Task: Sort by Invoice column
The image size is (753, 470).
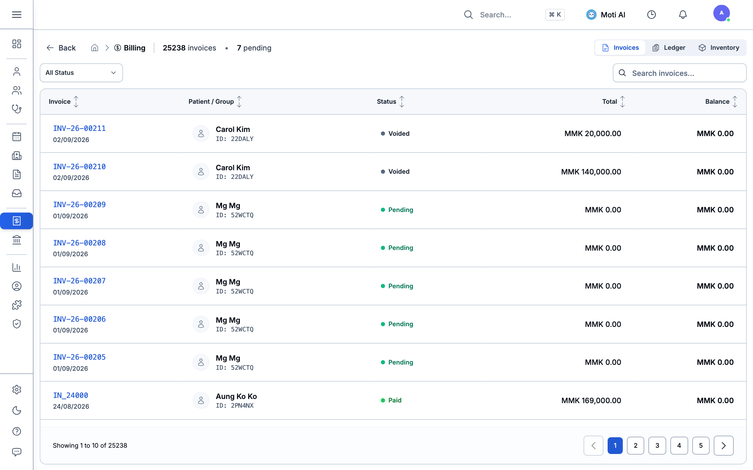Action: click(x=63, y=102)
